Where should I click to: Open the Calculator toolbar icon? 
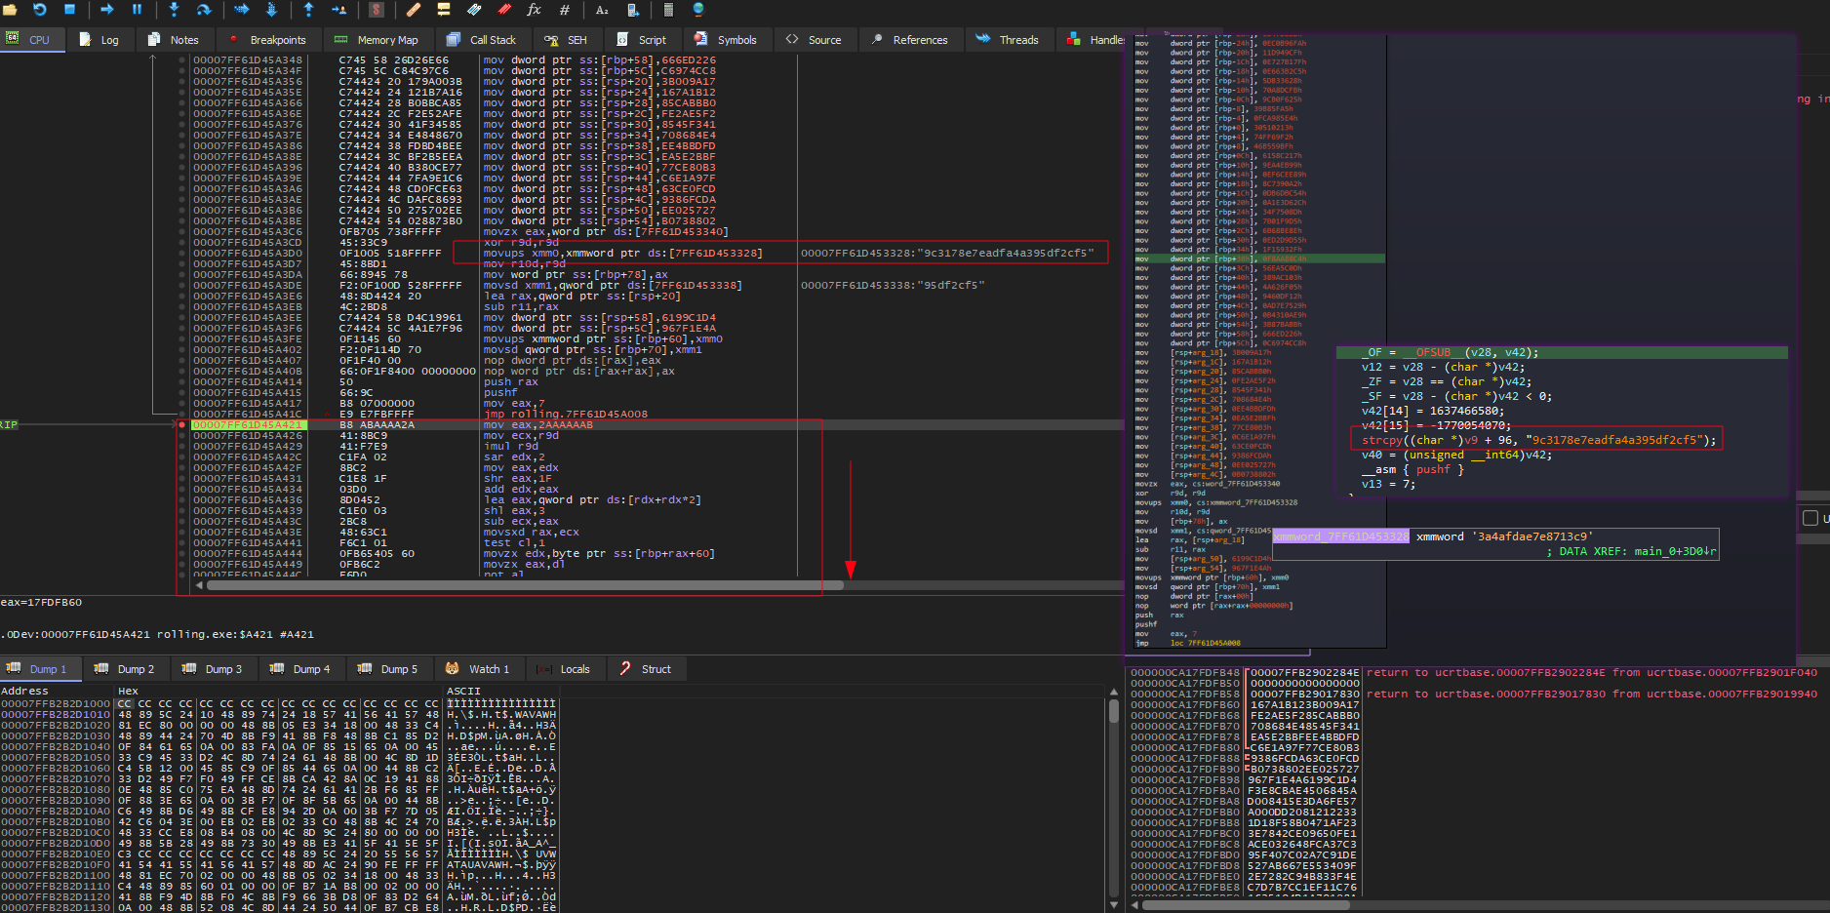(668, 10)
